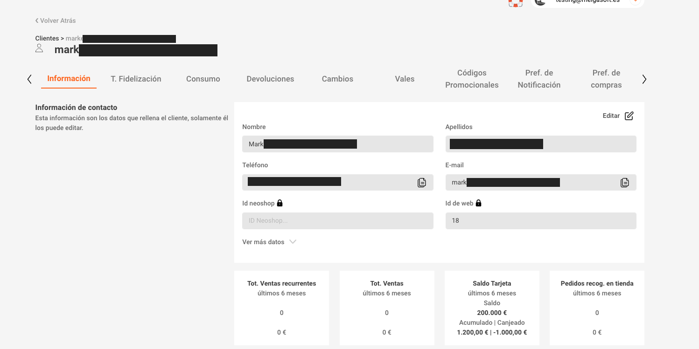
Task: Open the Clientes breadcrumb link
Action: [x=47, y=39]
